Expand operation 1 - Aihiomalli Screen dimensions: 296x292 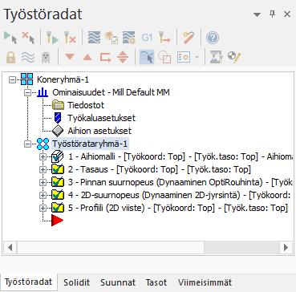(x=43, y=157)
